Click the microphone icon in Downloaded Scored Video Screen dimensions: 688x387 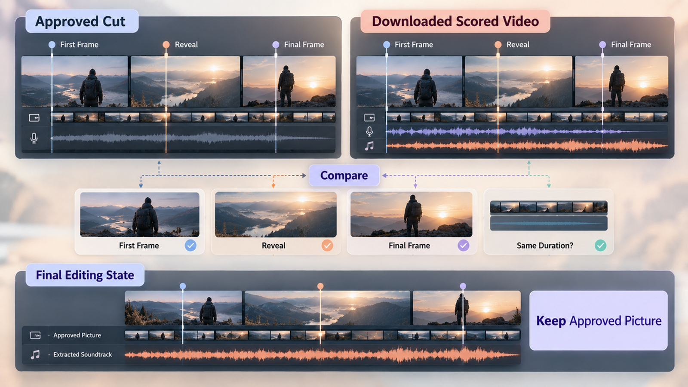369,132
